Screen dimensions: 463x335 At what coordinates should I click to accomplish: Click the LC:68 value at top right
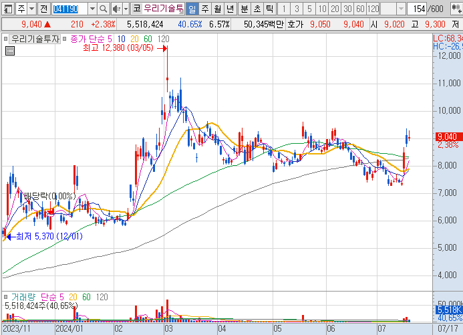click(x=448, y=38)
